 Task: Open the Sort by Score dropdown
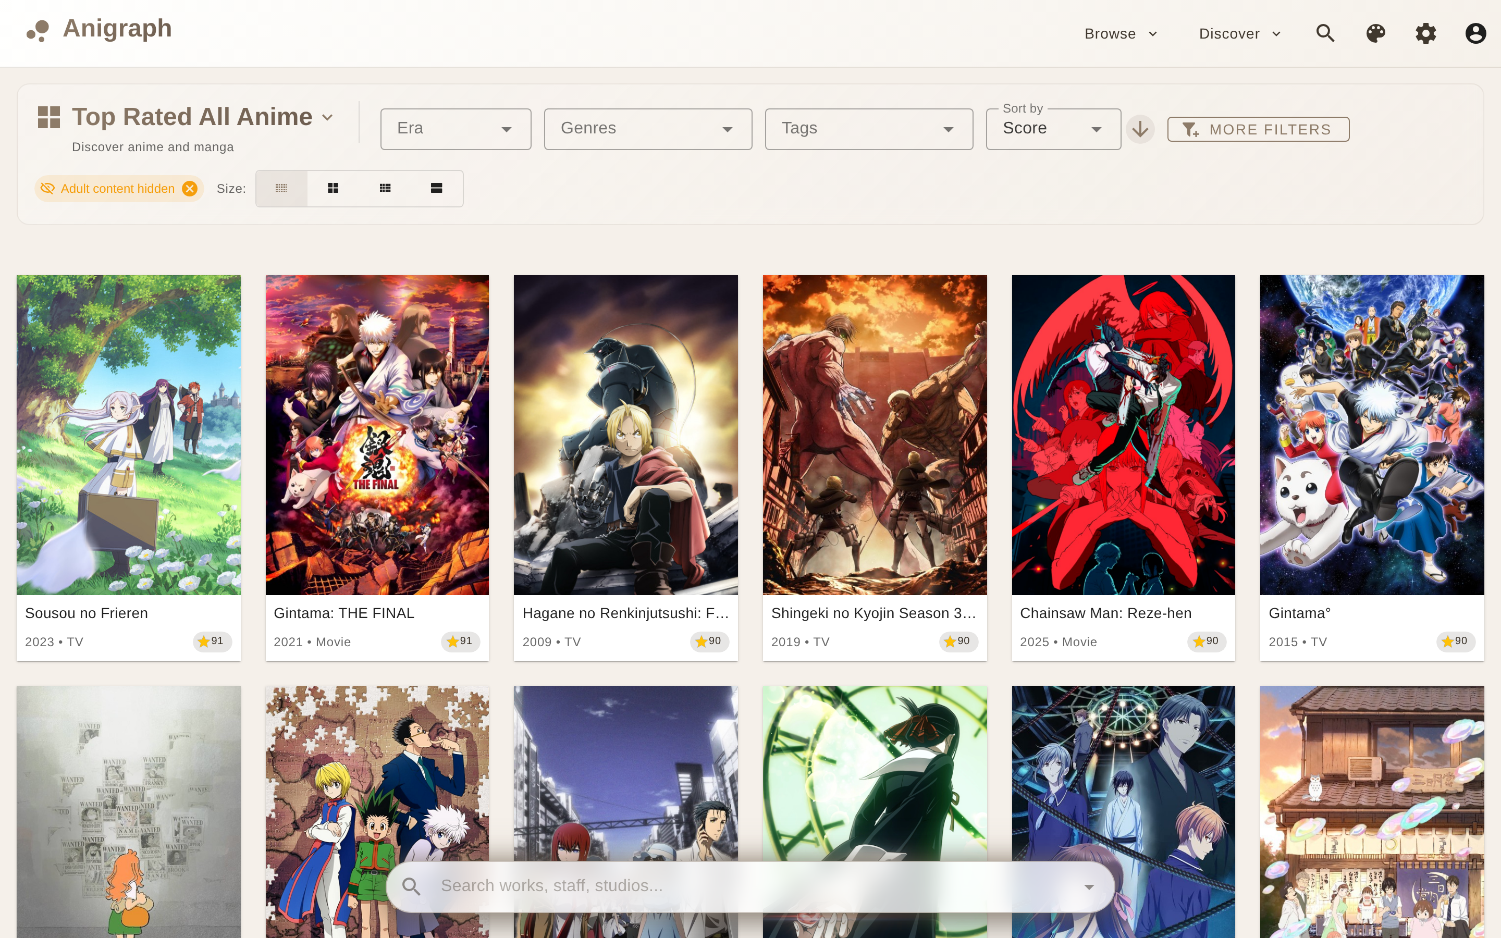point(1053,129)
